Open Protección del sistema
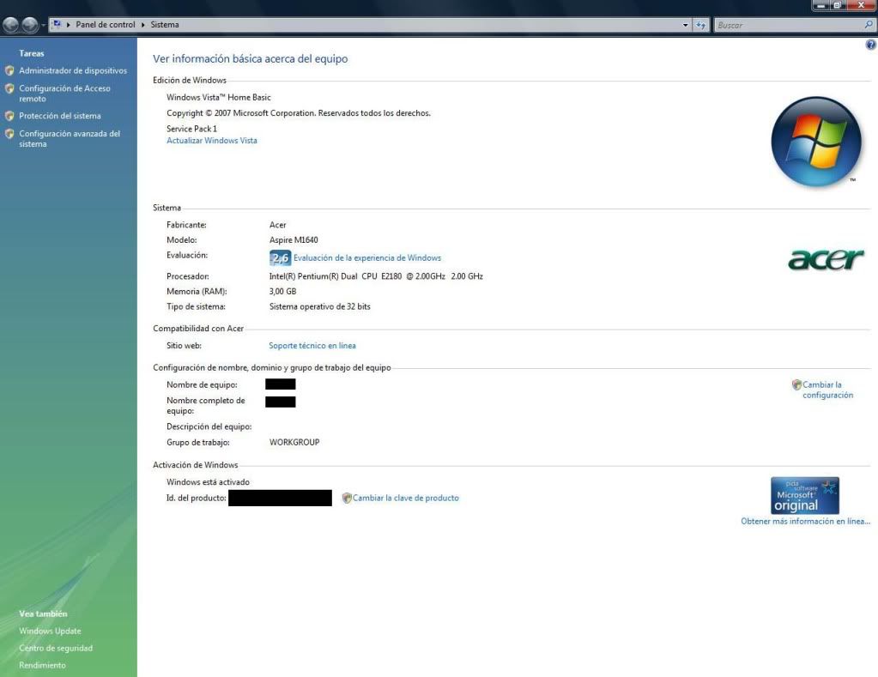This screenshot has width=878, height=677. click(x=60, y=116)
